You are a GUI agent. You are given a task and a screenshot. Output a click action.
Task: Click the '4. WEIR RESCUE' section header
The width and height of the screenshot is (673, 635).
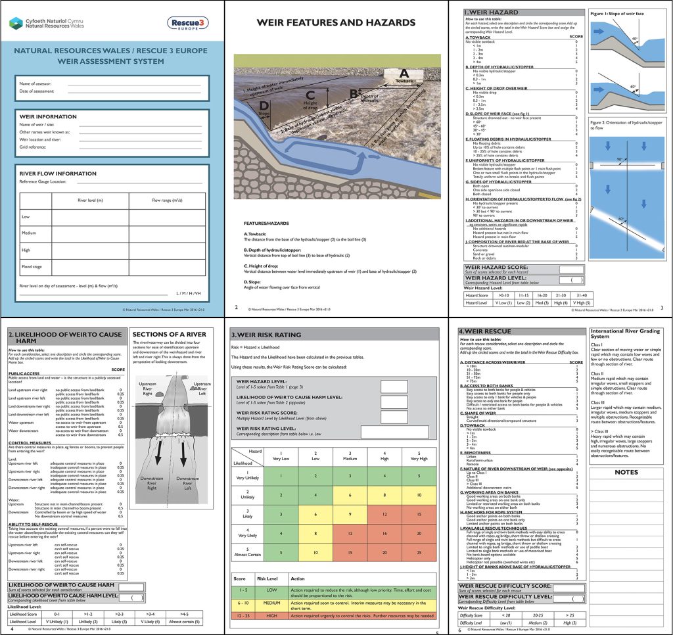521,331
